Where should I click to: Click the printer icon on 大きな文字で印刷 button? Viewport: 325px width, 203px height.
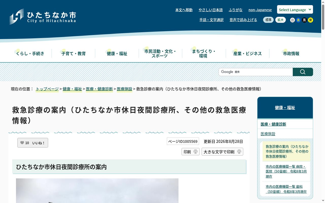click(239, 152)
